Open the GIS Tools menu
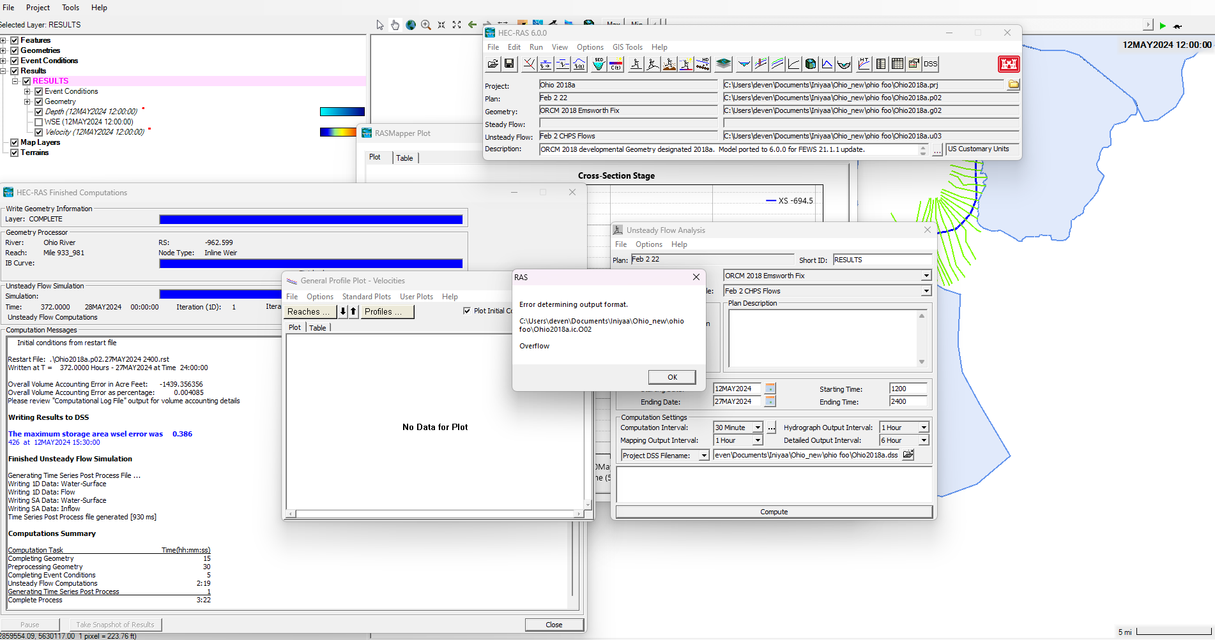Screen dimensions: 1215x640 (627, 47)
